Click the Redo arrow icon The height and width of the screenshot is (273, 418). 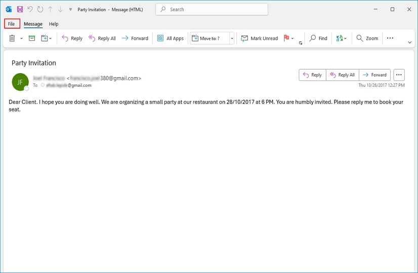(x=40, y=9)
